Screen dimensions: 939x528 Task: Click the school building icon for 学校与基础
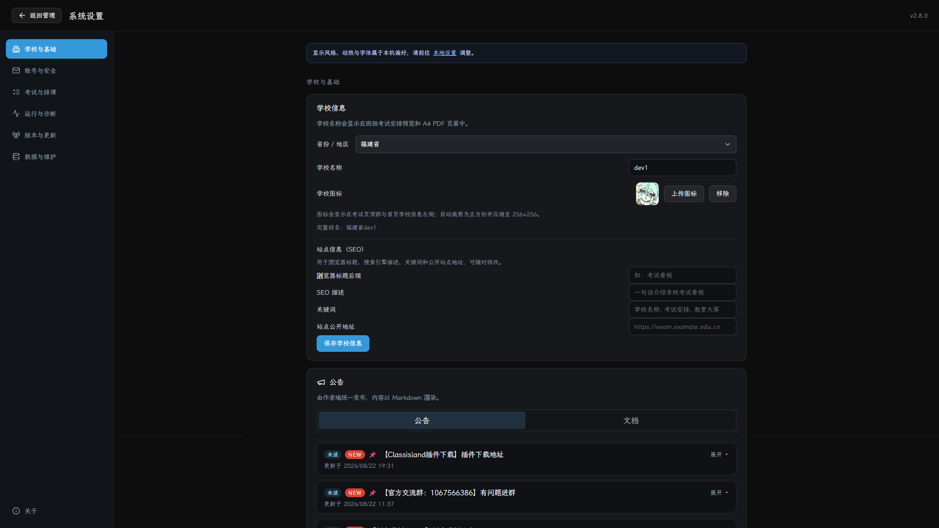tap(16, 49)
